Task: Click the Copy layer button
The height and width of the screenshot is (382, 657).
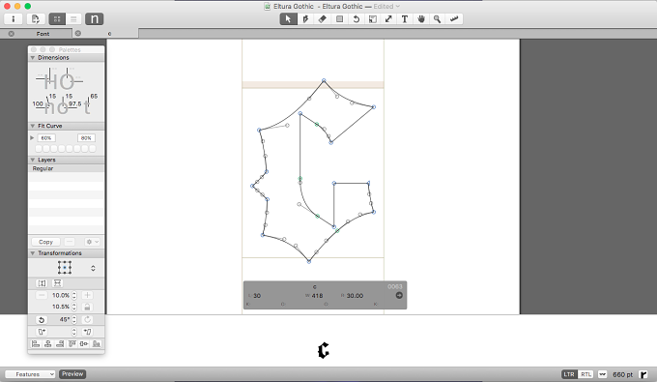Action: tap(45, 242)
